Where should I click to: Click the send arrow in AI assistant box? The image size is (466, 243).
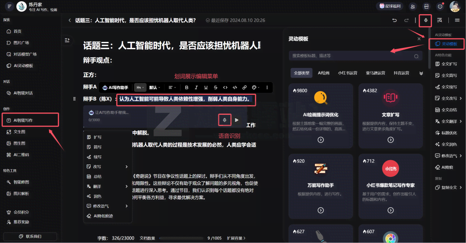point(236,120)
